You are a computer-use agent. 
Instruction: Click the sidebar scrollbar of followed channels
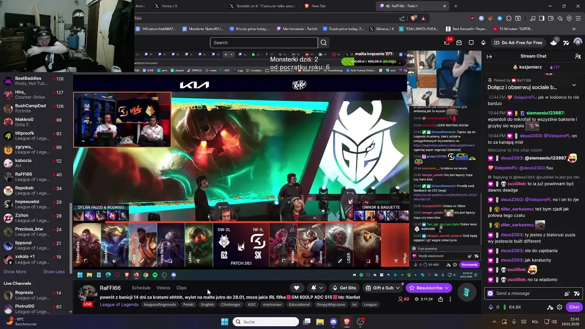(71, 238)
